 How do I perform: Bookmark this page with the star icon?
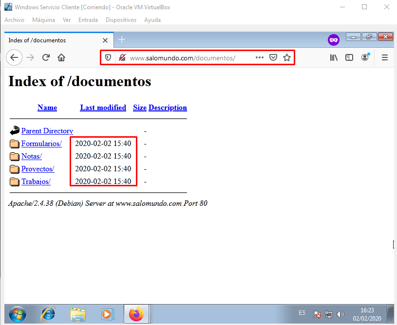287,57
